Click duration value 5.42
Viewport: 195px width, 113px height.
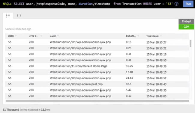(x=128, y=90)
